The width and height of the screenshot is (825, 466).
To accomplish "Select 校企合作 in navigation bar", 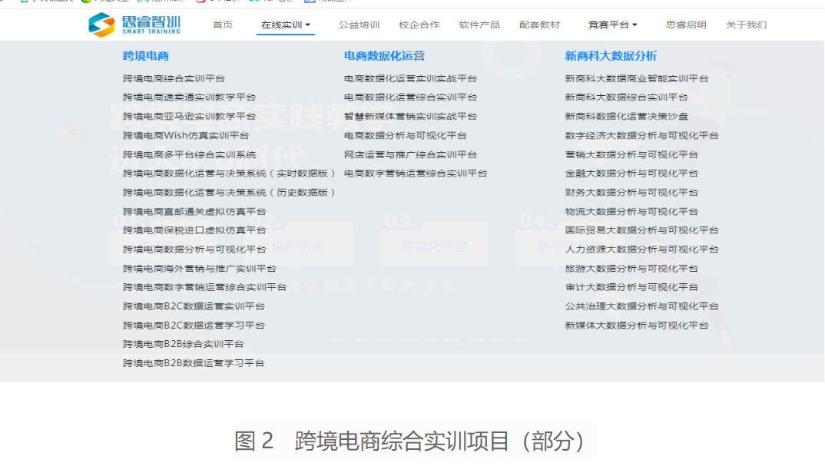I will coord(419,25).
